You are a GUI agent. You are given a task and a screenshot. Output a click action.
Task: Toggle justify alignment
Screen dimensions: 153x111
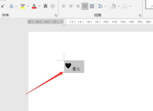point(85,6)
